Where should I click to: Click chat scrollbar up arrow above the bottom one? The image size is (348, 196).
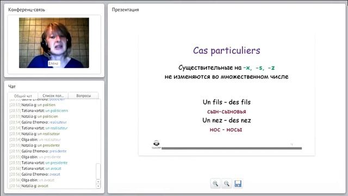98,182
